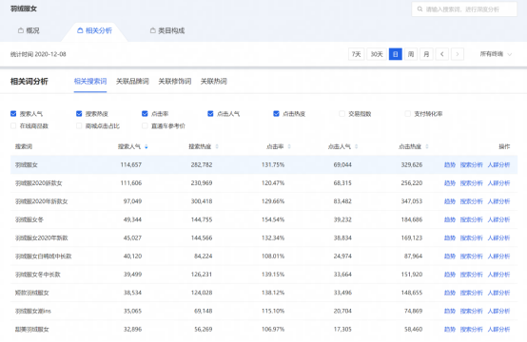Open 人群分析 for the 114,657 row
Viewport: 527px width, 342px height.
point(498,164)
